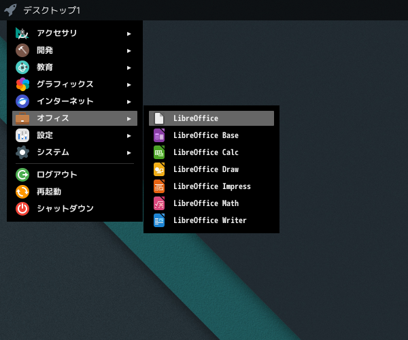Open the インターネット menu entry
408x340 pixels.
pos(75,101)
